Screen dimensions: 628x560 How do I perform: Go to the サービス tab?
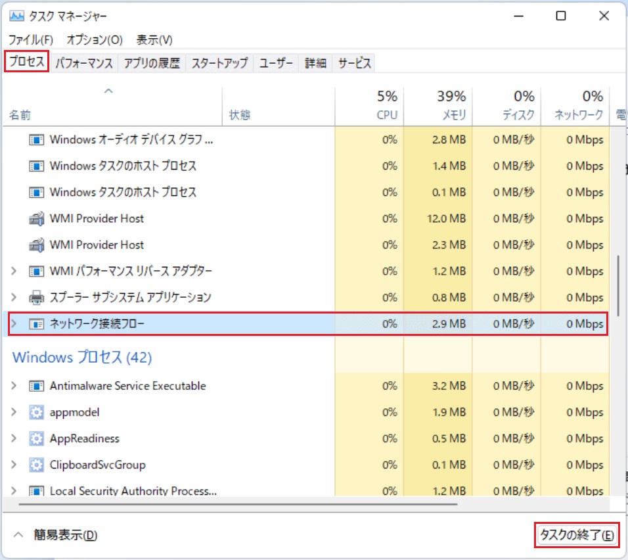pos(355,63)
